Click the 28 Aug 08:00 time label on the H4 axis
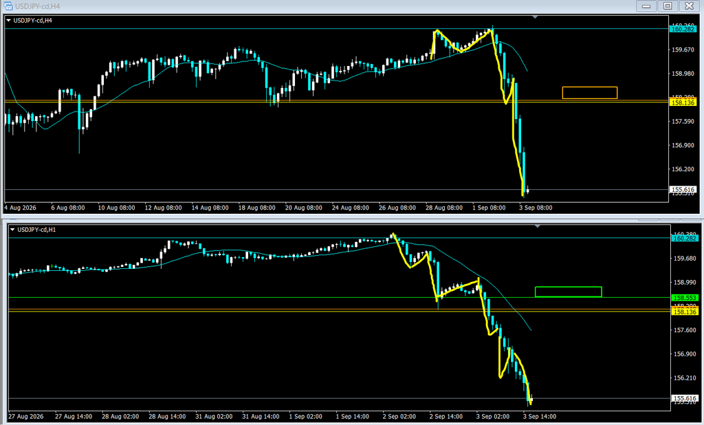 444,208
